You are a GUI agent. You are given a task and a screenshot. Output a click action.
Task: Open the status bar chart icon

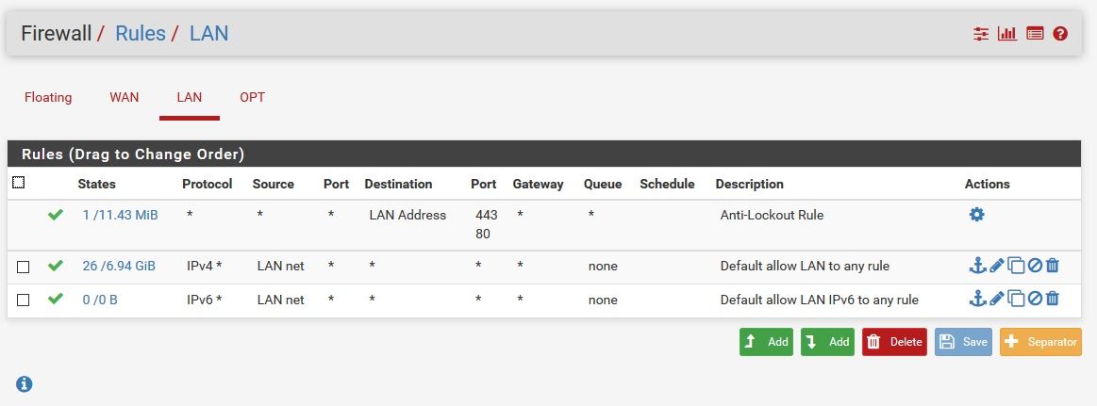[x=1007, y=34]
